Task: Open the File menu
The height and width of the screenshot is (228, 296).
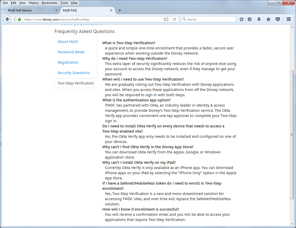Action: 5,3
